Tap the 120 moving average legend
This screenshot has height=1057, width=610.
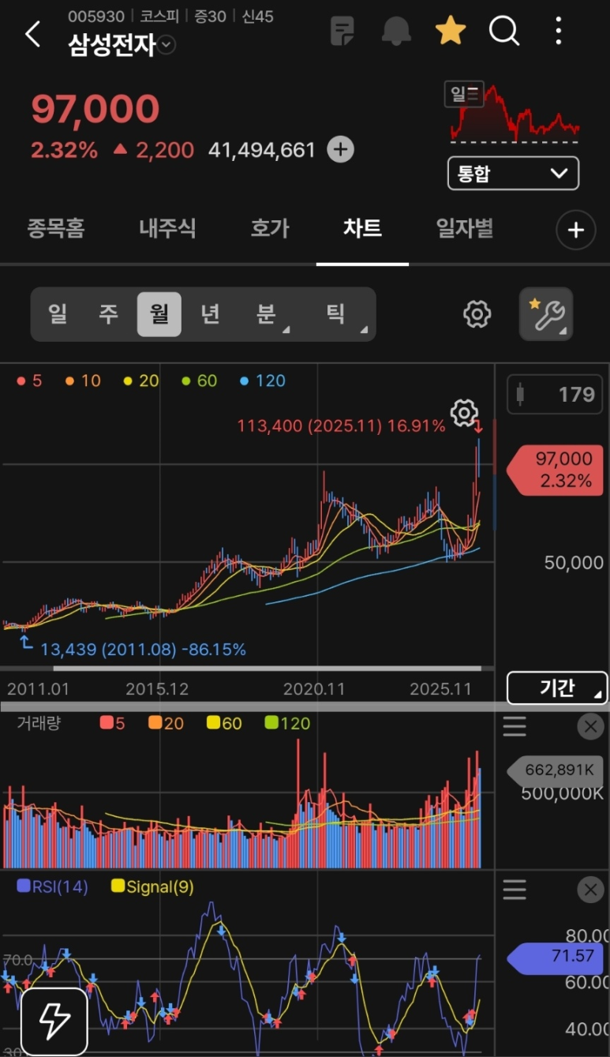click(x=262, y=380)
